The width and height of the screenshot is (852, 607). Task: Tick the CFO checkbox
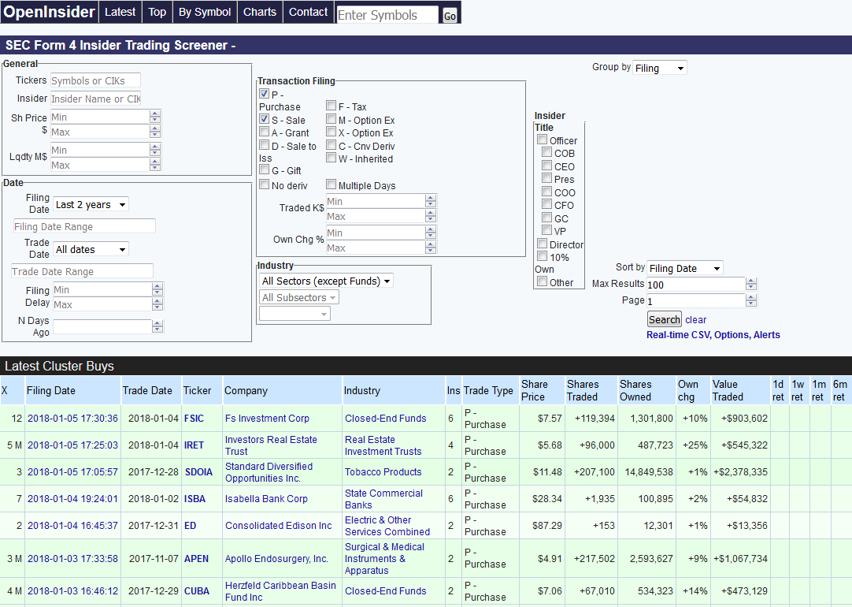547,204
